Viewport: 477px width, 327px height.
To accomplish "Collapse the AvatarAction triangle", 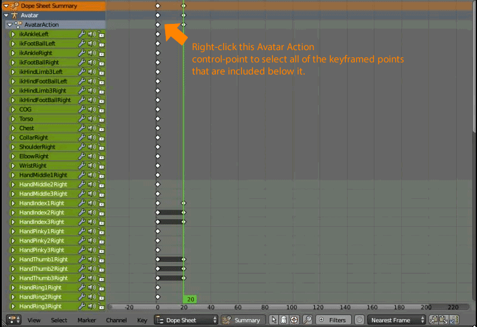I will (10, 24).
